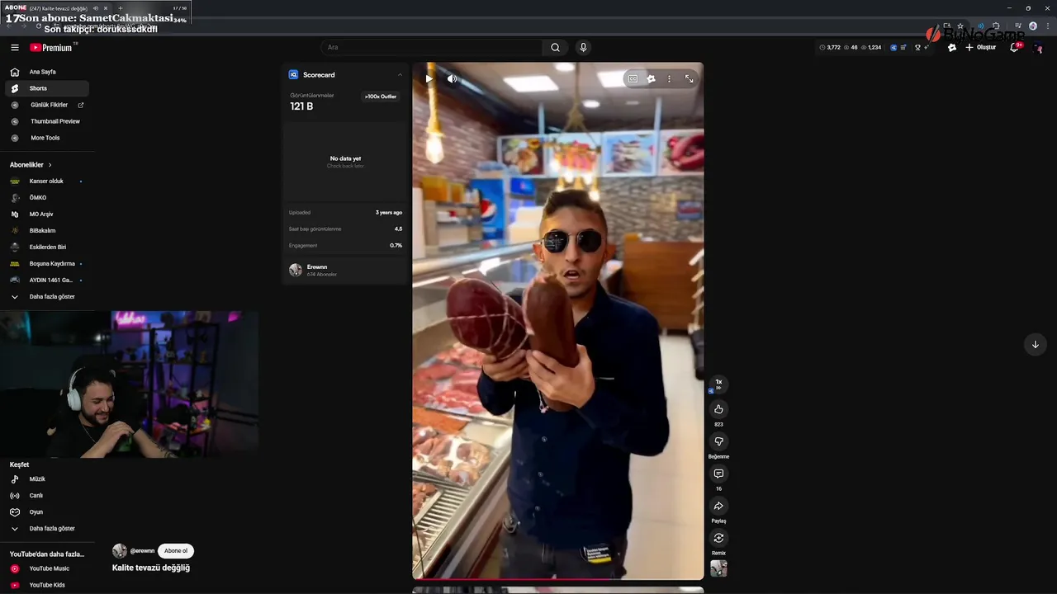Open the Short's sound thumbnail

718,568
